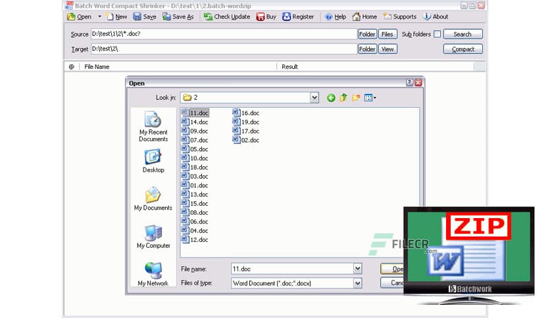550x318 pixels.
Task: Click the Check Update toolbar icon
Action: [208, 16]
